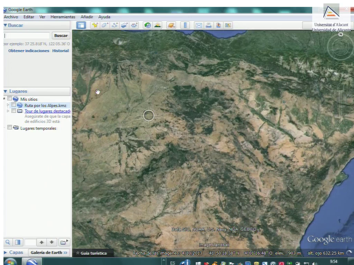Move selected place down arrow
354x265 pixels.
click(52, 242)
